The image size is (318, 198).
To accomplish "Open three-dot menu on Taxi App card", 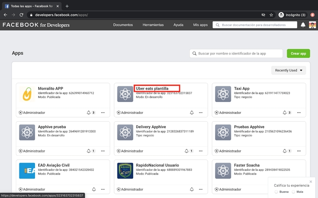I will (x=300, y=113).
